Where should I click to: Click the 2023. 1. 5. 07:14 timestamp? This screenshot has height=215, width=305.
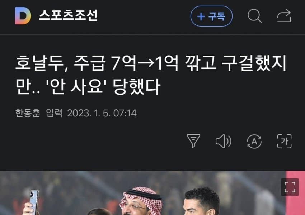pyautogui.click(x=102, y=113)
